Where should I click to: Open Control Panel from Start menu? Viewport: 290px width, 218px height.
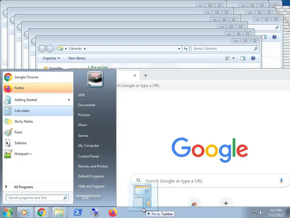click(x=88, y=156)
